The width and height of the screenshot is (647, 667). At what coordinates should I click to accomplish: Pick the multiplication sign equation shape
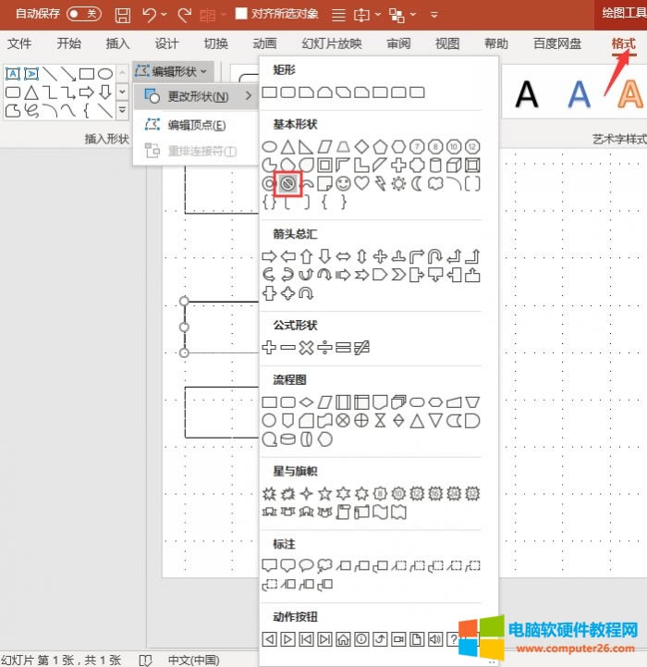[x=306, y=348]
